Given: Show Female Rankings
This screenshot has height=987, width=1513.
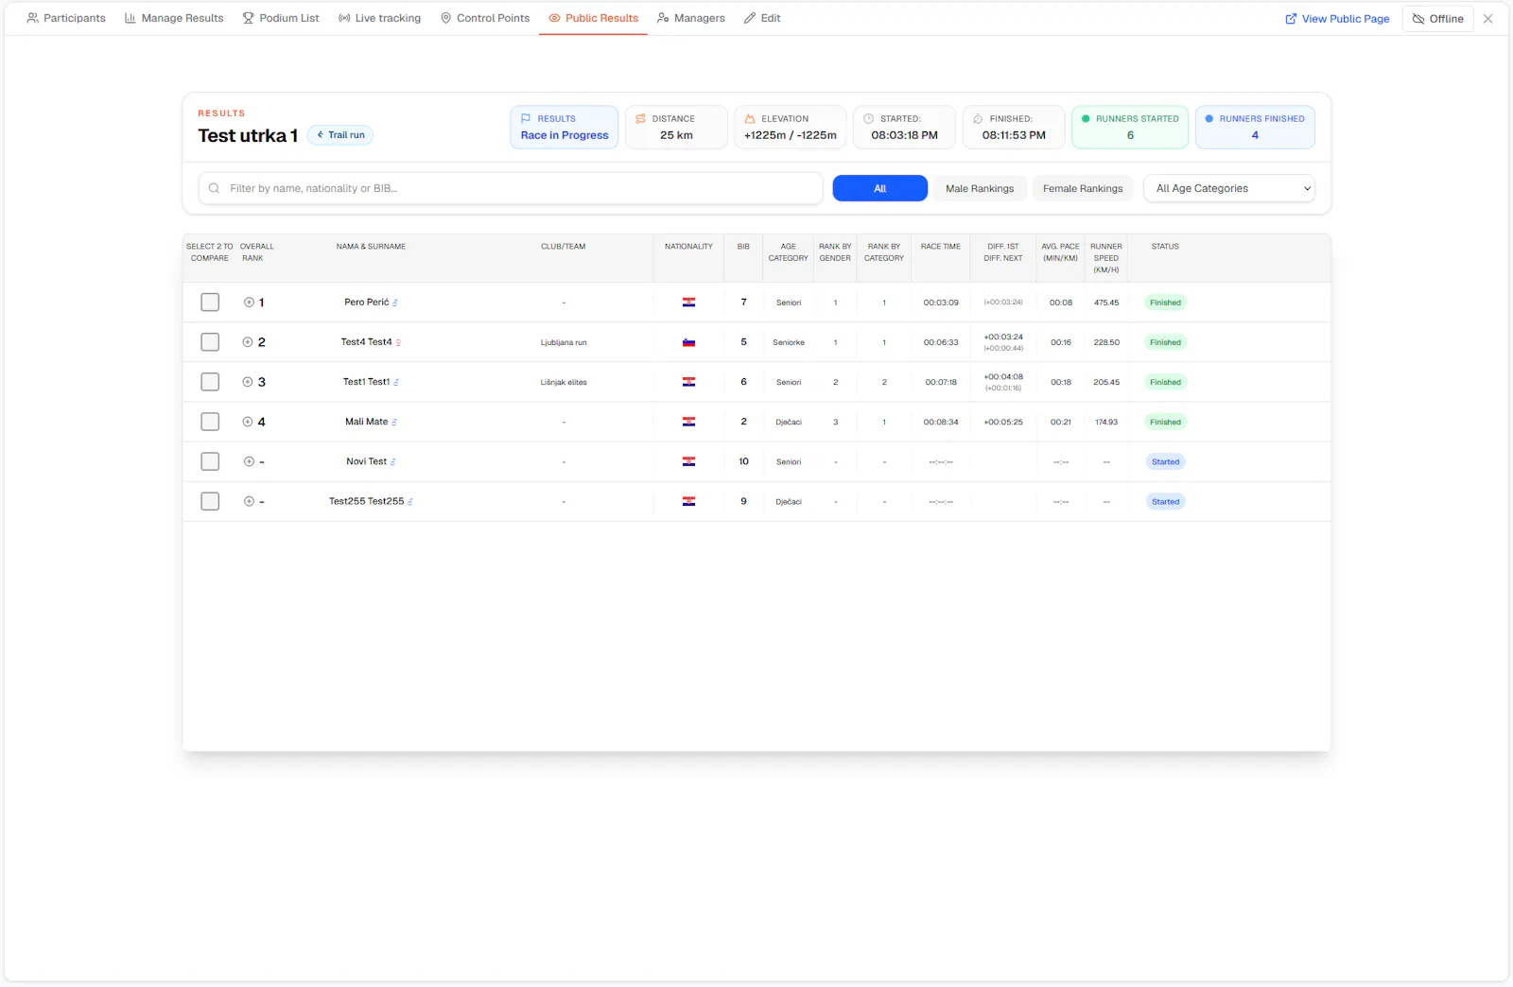Looking at the screenshot, I should point(1083,188).
